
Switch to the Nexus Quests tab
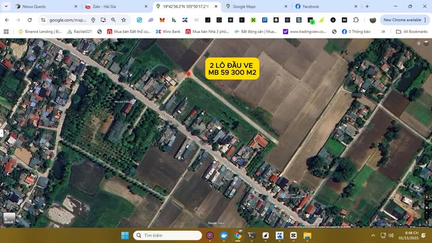click(x=46, y=7)
